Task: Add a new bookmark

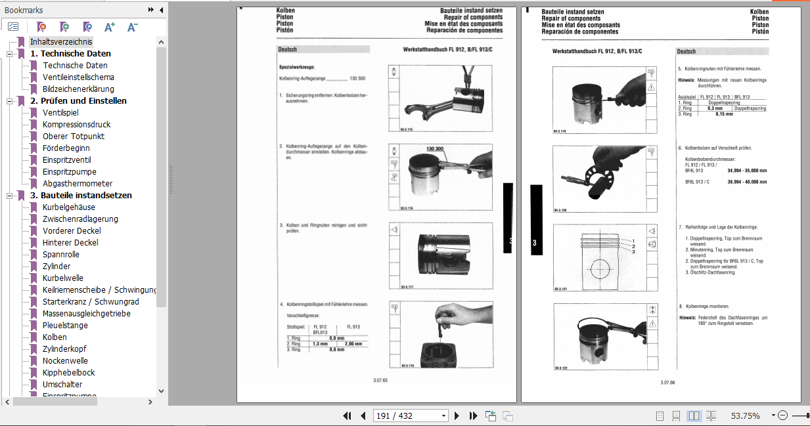Action: 63,27
